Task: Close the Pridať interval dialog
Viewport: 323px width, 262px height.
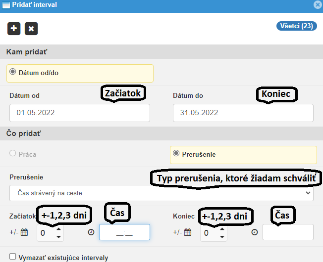Action: click(x=318, y=5)
